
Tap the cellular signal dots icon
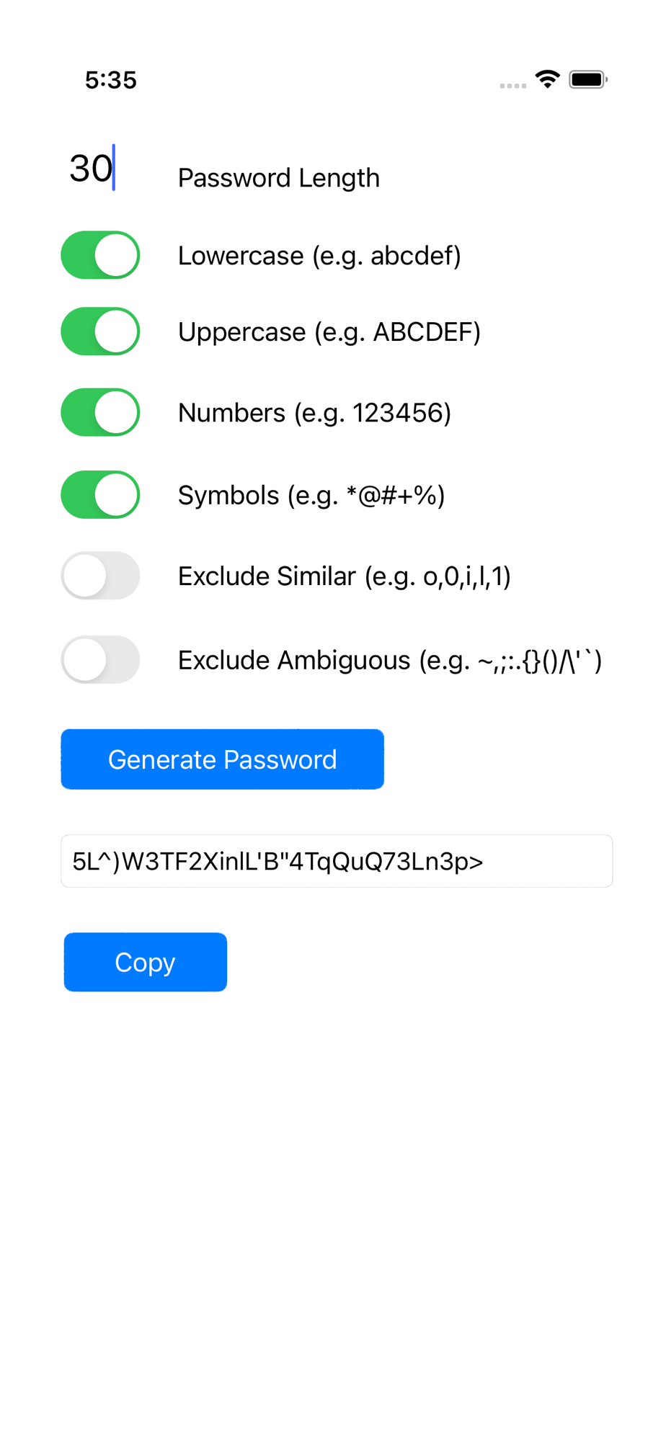pyautogui.click(x=513, y=86)
